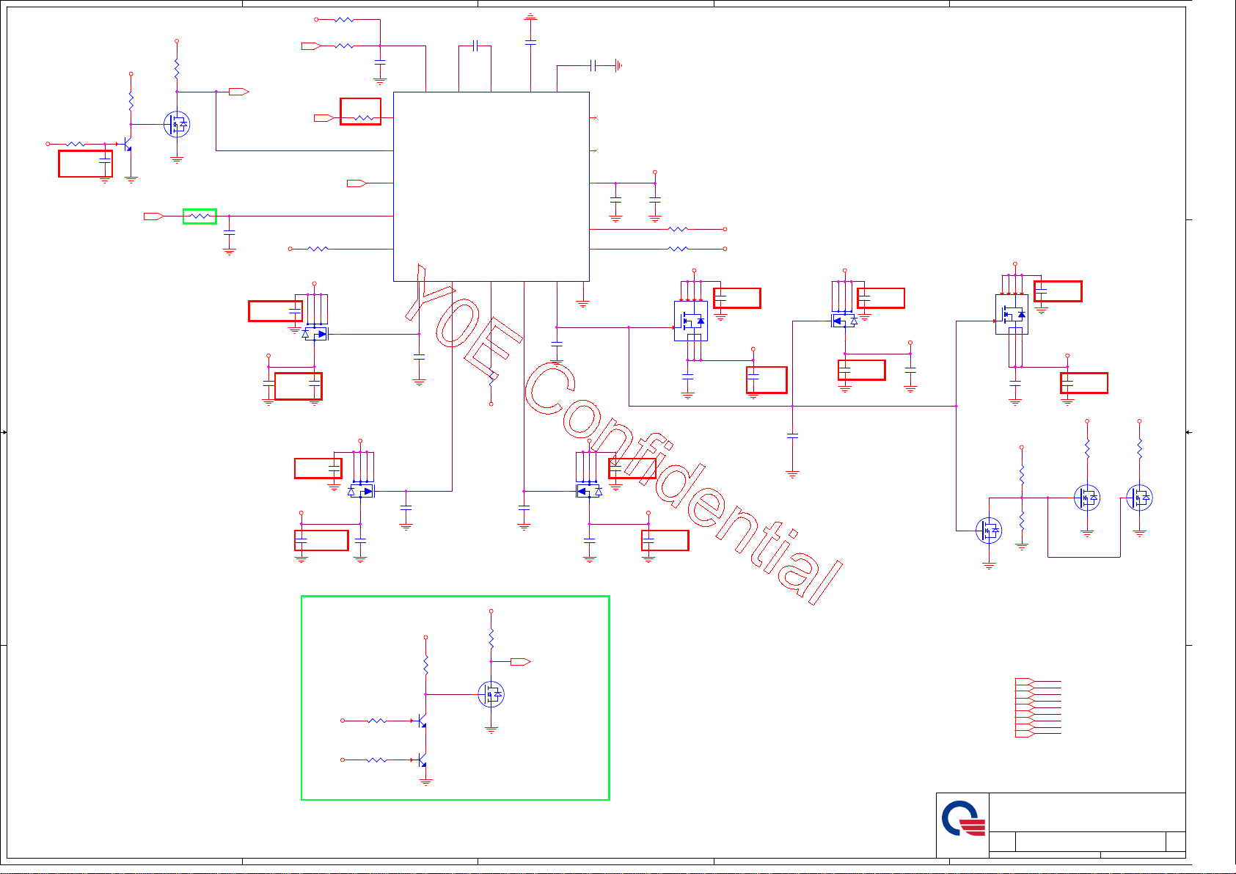Select the circled MOSFET in the top-left circuit
Viewport: 1236px width, 874px height.
pos(177,125)
